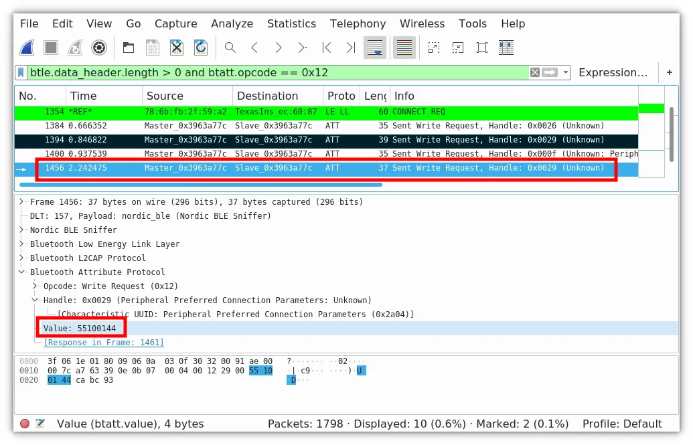Save this capture file

coord(153,48)
